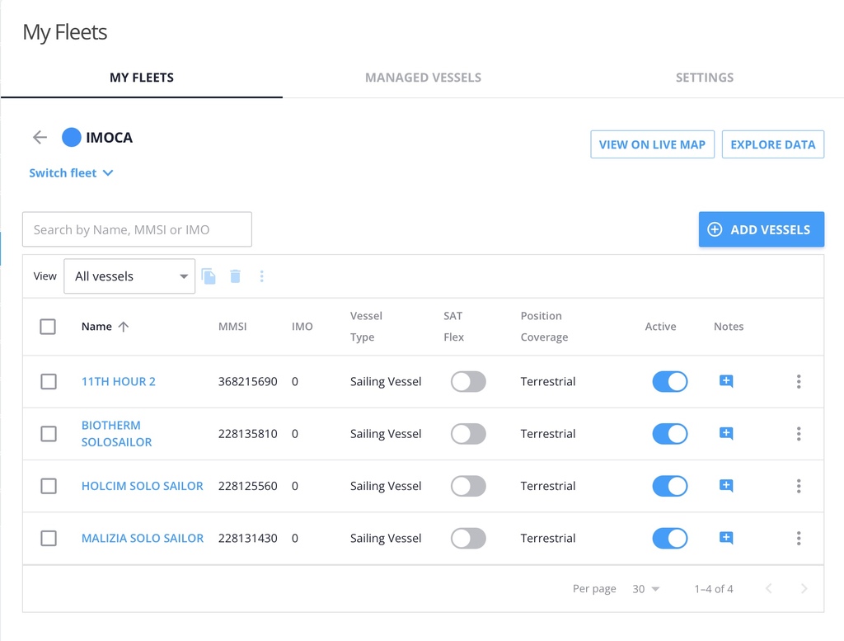
Task: Add a note for 11TH HOUR 2
Action: 726,381
